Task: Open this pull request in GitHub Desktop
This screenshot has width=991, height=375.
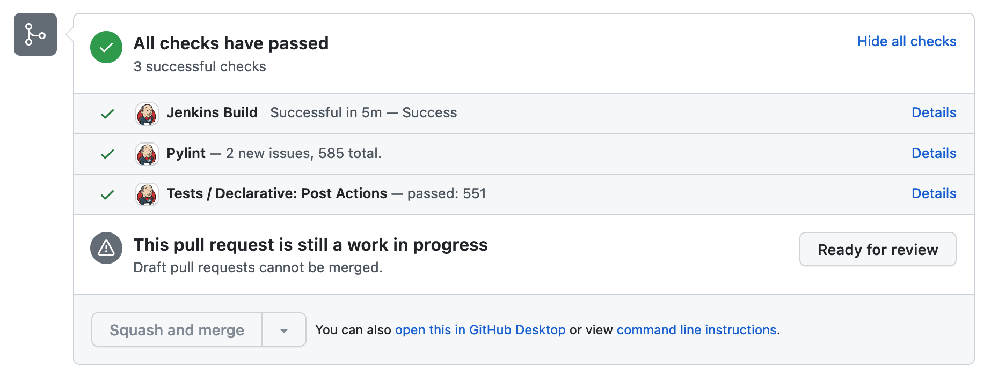Action: 480,330
